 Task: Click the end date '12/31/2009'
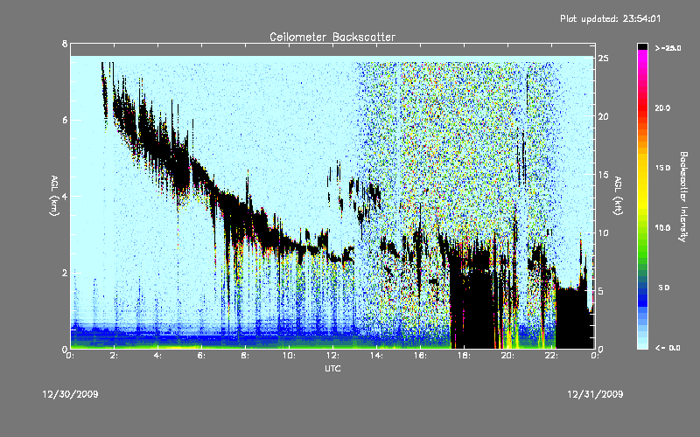coord(595,394)
